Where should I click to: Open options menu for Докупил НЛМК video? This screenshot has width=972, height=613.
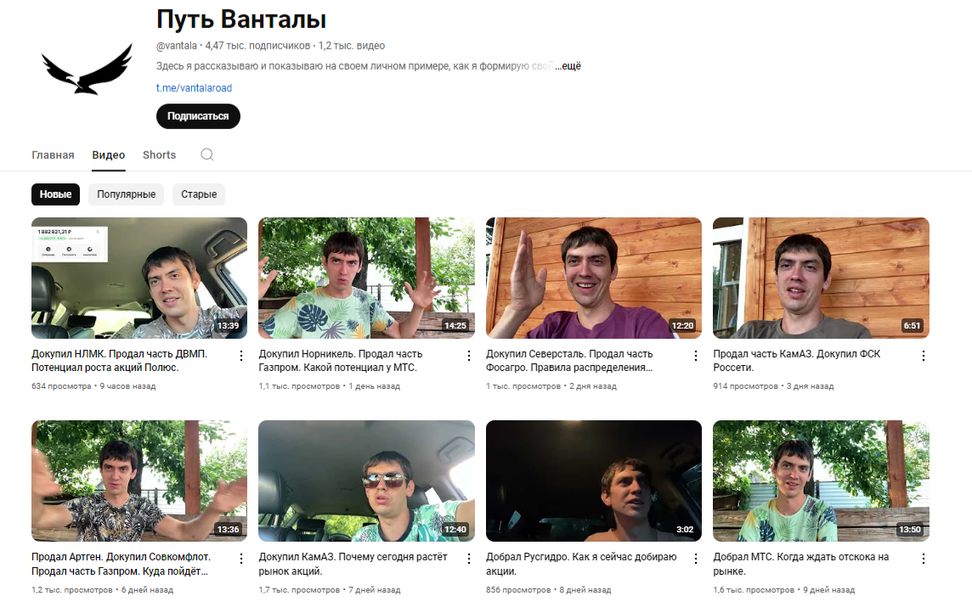click(x=241, y=356)
